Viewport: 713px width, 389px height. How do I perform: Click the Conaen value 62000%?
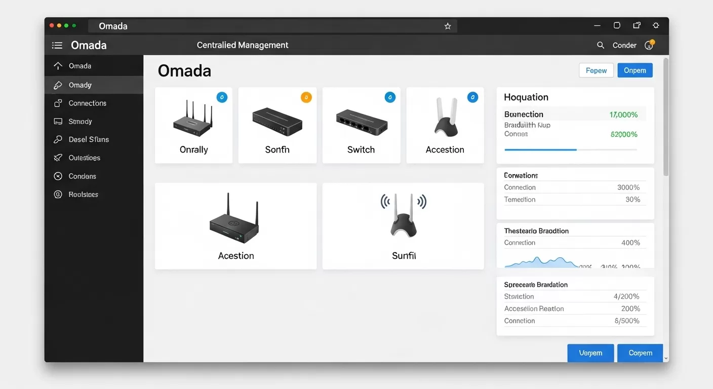[x=624, y=135]
